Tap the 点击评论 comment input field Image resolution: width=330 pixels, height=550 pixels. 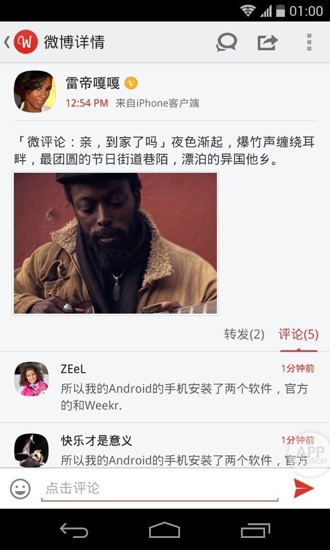159,488
